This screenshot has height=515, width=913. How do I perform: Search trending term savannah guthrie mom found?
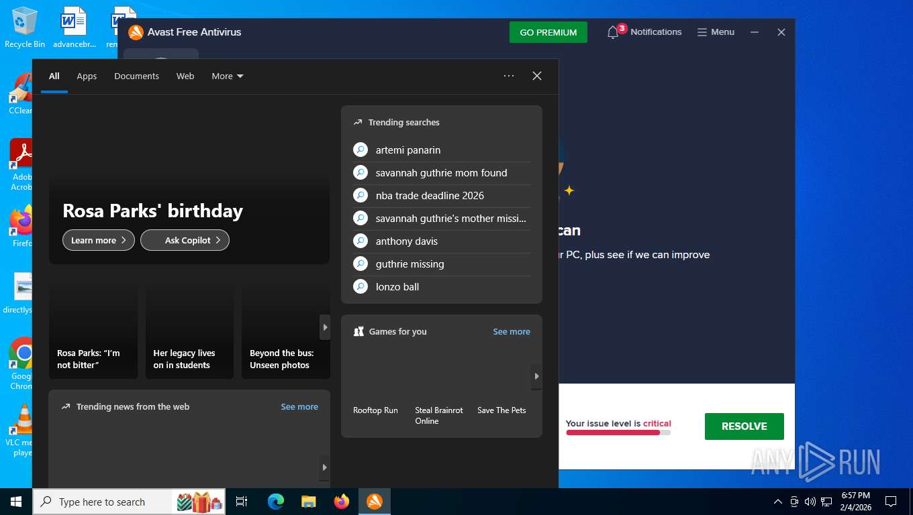442,173
